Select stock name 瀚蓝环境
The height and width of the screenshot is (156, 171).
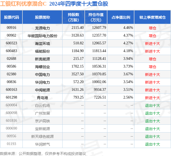tap(42, 44)
